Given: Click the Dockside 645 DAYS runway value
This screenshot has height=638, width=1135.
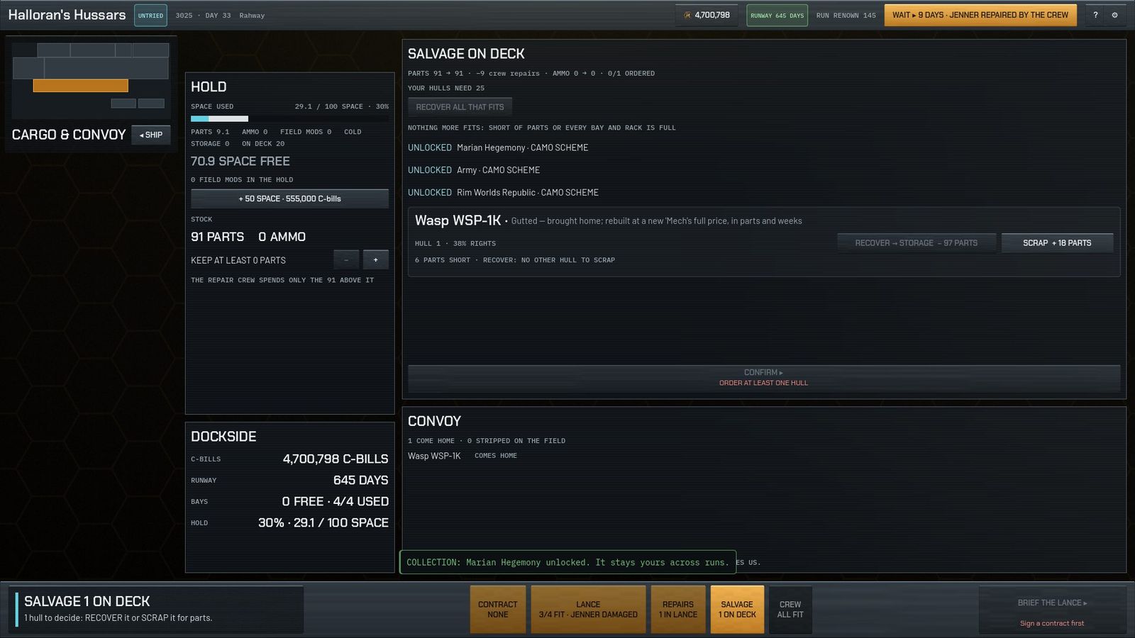Looking at the screenshot, I should pos(360,481).
